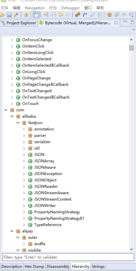
Task: Open the 行为 menu
Action: [x=53, y=8]
